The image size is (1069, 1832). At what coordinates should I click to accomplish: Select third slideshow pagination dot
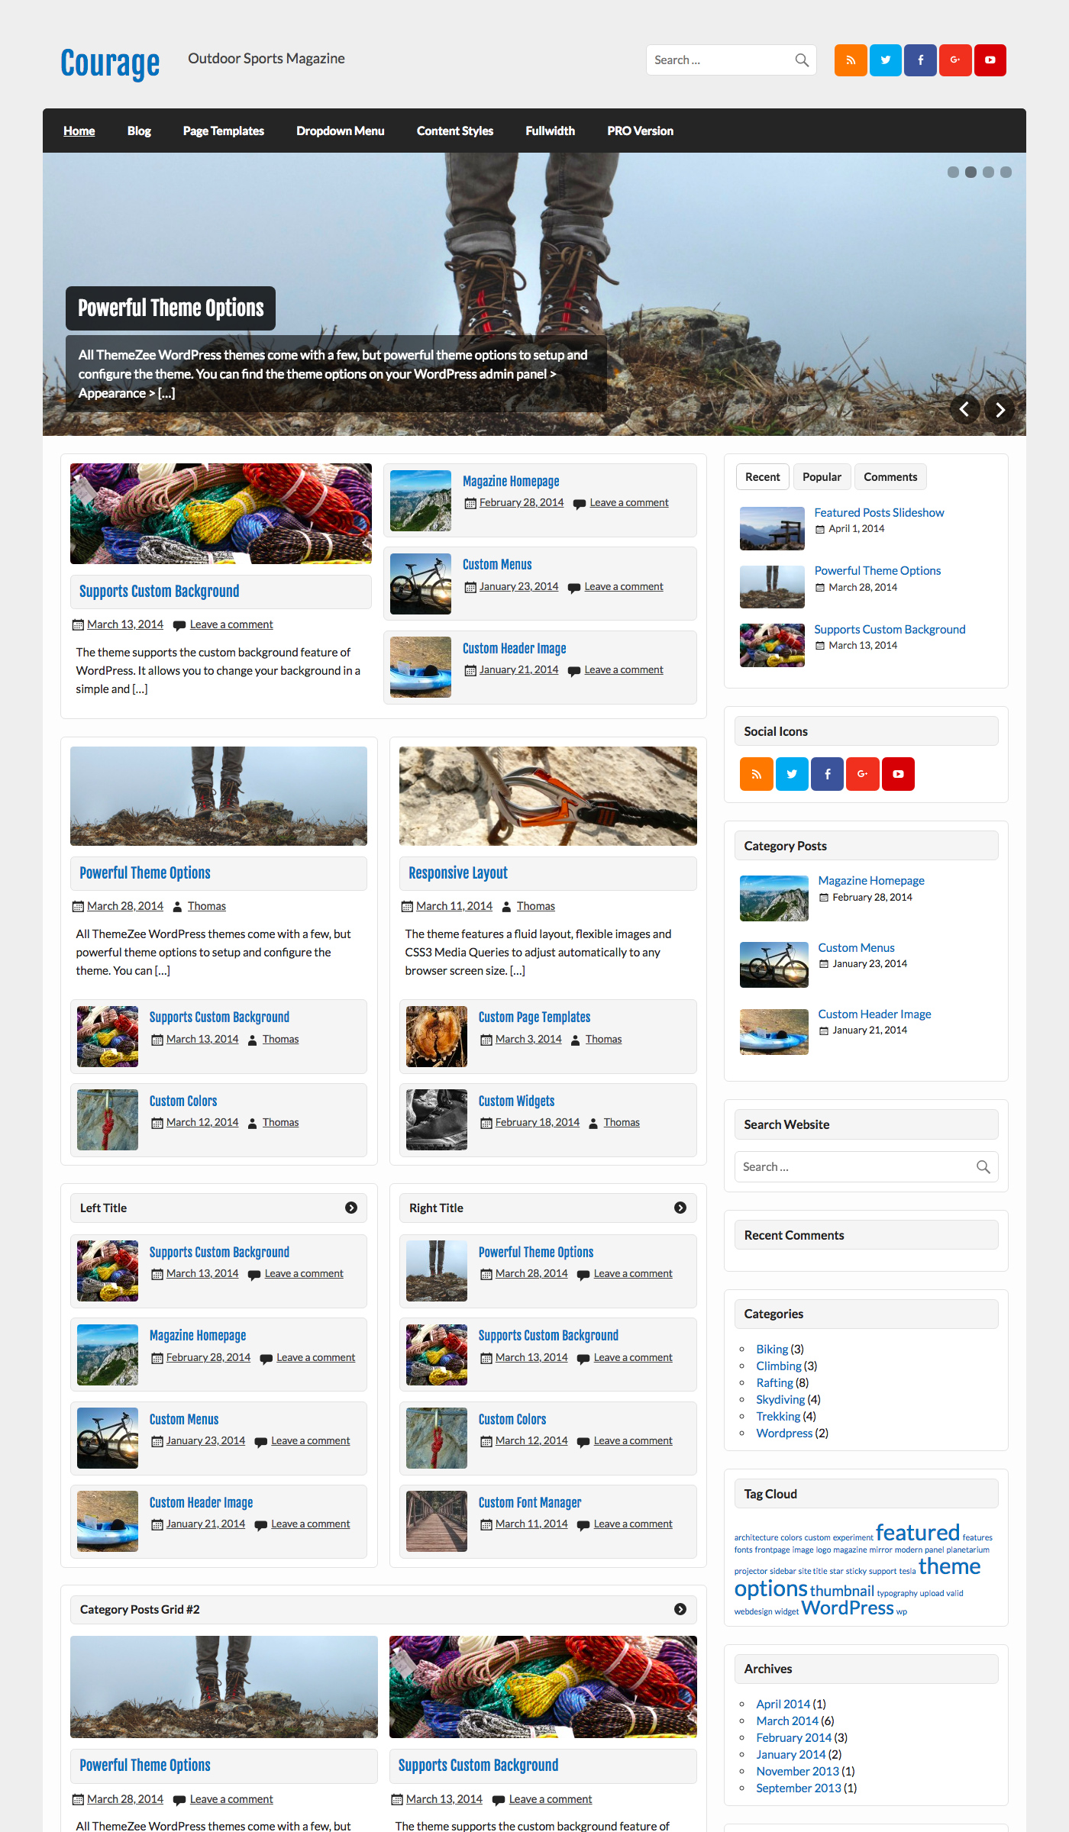pyautogui.click(x=988, y=173)
